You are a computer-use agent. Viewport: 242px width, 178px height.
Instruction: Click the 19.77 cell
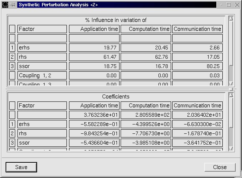point(94,48)
